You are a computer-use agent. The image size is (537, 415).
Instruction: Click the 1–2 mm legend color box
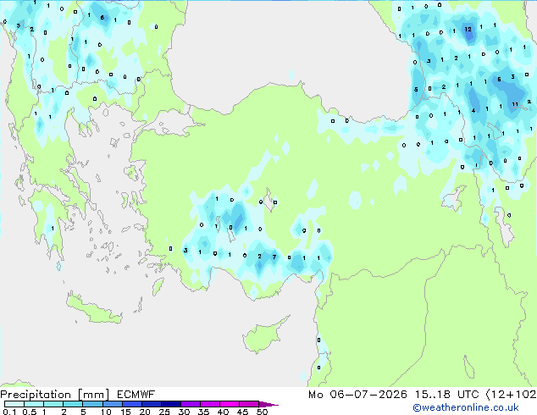(x=53, y=404)
